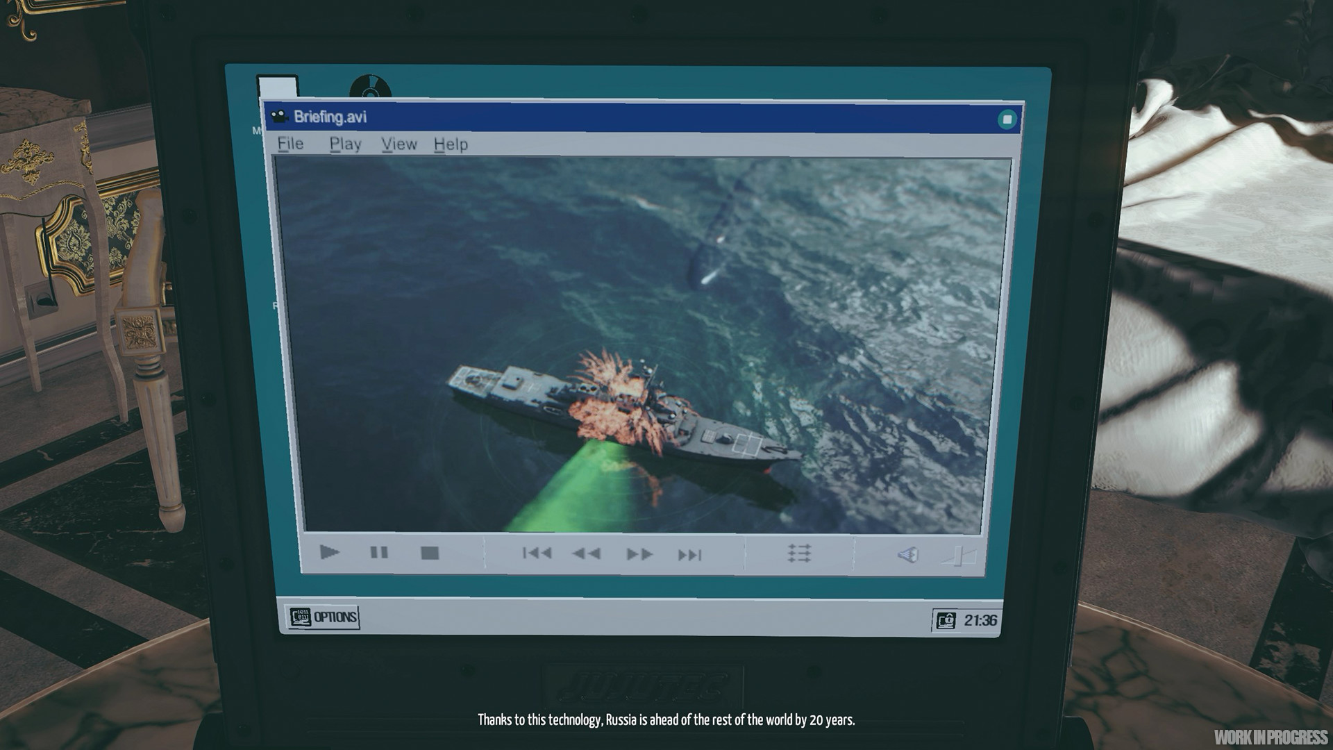Open the CD disc desktop icon

(370, 87)
